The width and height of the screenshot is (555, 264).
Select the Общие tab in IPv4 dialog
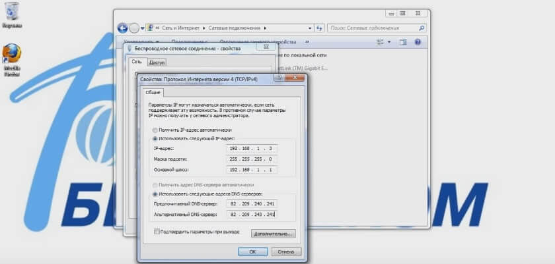click(x=153, y=93)
